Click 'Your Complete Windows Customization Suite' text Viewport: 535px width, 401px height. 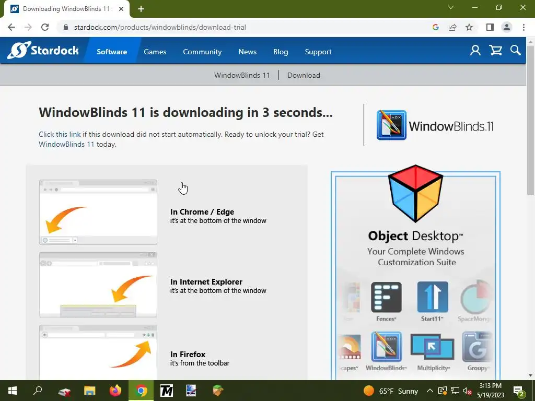click(x=416, y=257)
